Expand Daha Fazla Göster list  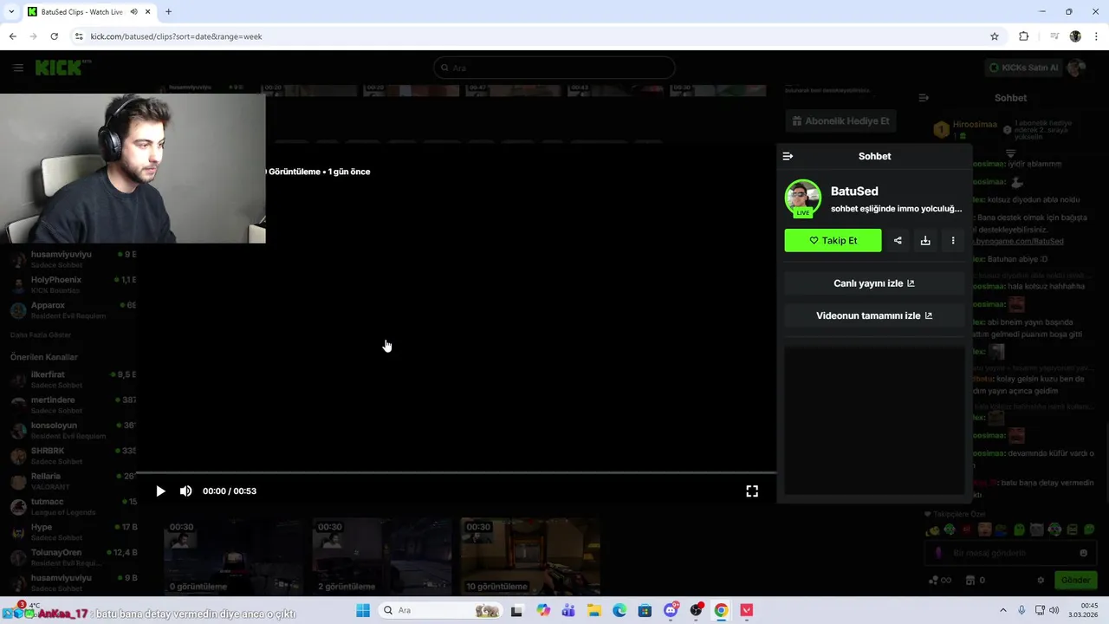41,335
